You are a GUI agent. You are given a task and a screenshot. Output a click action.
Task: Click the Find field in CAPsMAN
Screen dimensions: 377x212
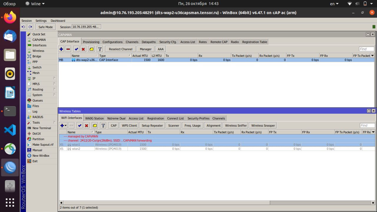click(x=366, y=49)
